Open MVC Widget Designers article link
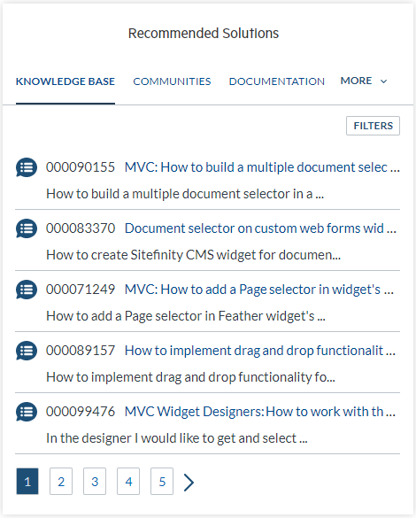This screenshot has height=518, width=416. pos(260,412)
